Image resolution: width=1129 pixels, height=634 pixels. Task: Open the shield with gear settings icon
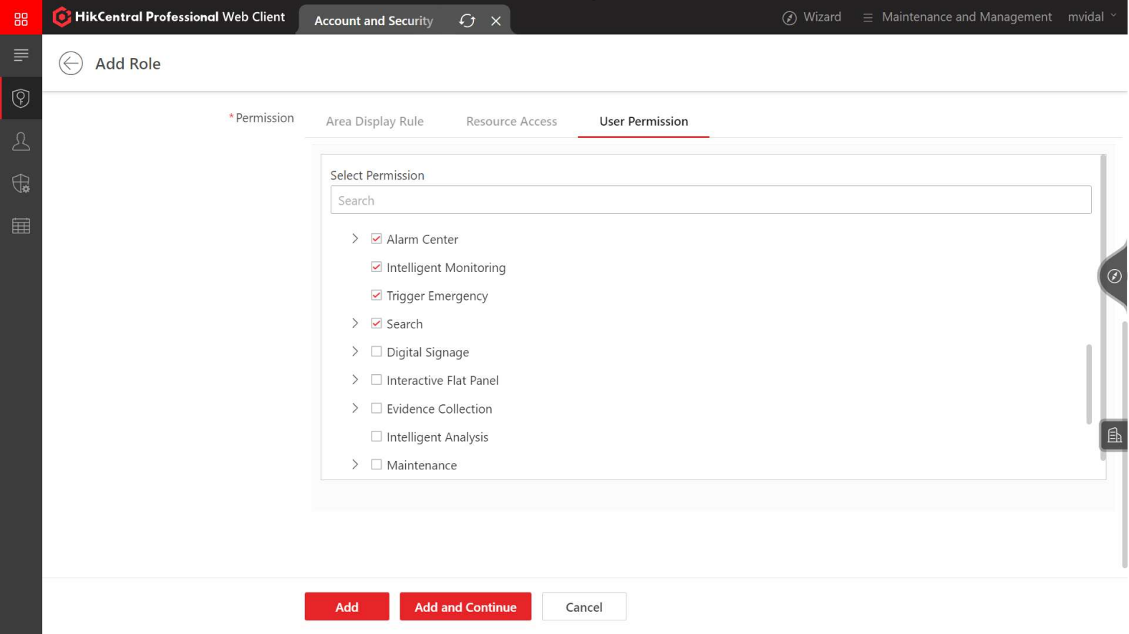(x=21, y=183)
